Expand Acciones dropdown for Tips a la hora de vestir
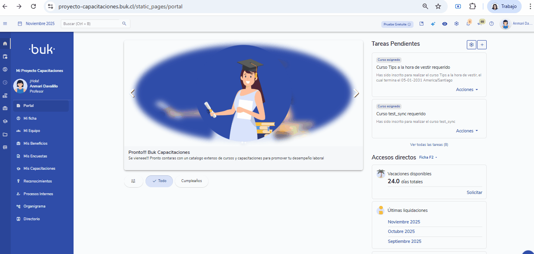This screenshot has height=254, width=534. coord(467,89)
